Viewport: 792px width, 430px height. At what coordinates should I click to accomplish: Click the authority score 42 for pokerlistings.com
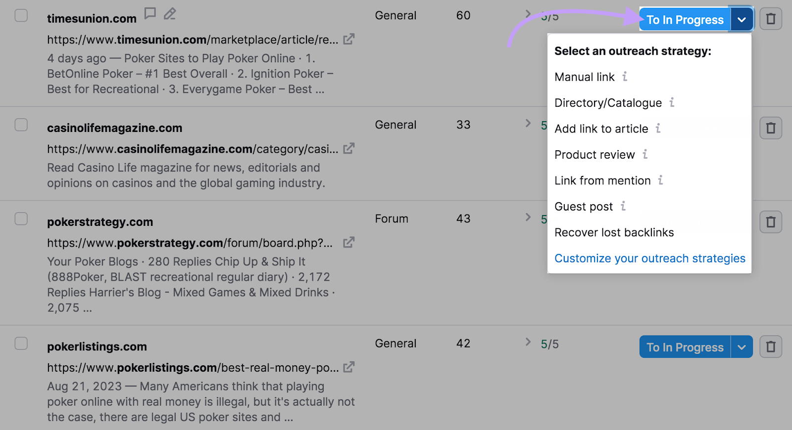(463, 343)
